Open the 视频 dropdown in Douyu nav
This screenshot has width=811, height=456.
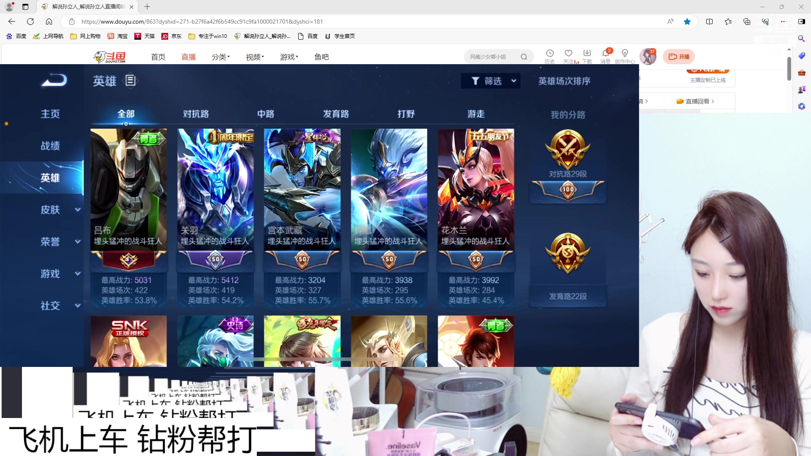pos(255,57)
